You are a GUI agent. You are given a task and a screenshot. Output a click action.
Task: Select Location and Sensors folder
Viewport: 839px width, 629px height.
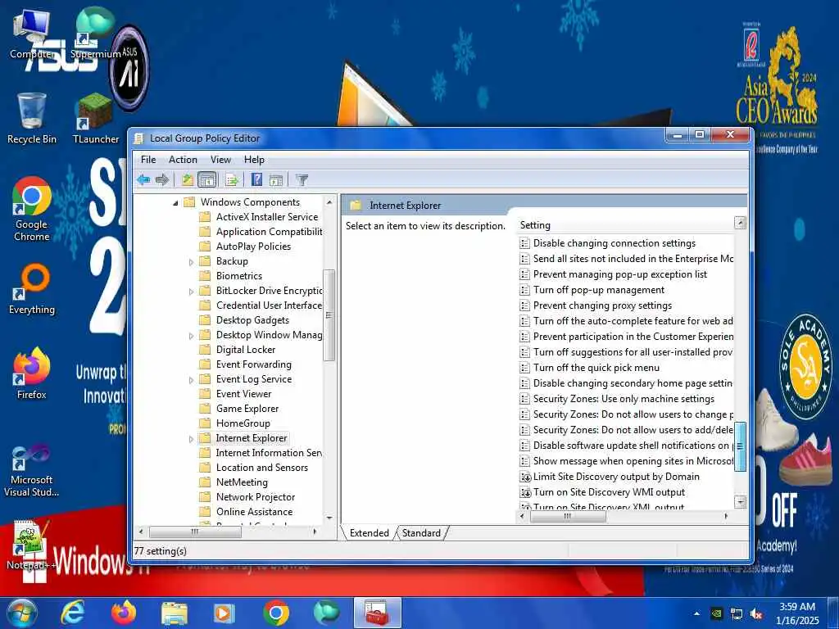coord(261,467)
